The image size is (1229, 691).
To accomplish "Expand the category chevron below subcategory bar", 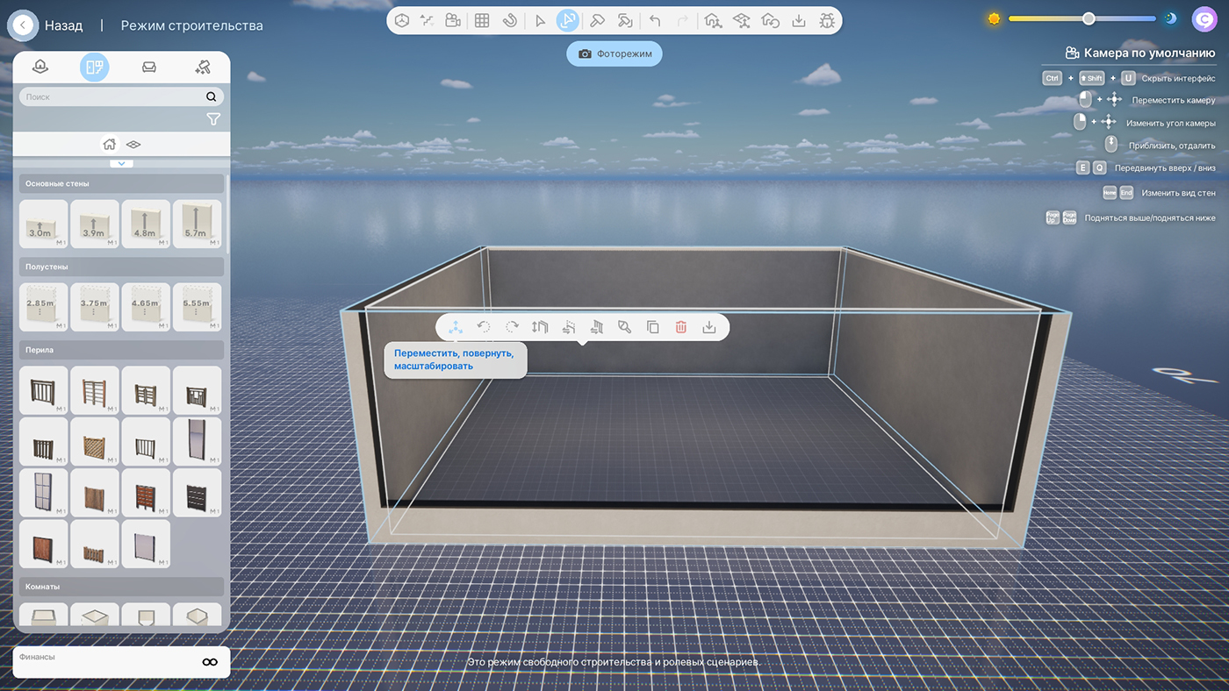I will (x=121, y=163).
